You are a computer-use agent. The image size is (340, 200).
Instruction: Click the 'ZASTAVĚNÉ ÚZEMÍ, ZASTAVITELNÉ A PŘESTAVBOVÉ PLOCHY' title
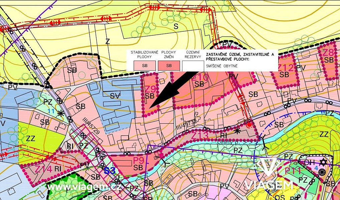pyautogui.click(x=240, y=57)
